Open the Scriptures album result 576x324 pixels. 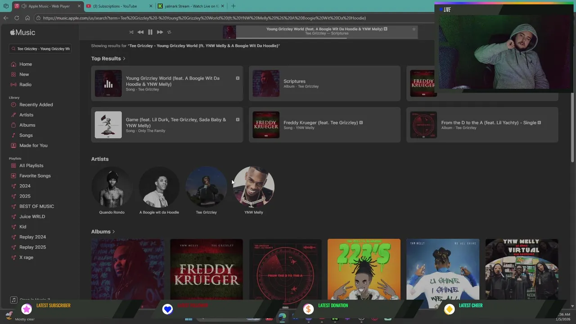tap(324, 83)
